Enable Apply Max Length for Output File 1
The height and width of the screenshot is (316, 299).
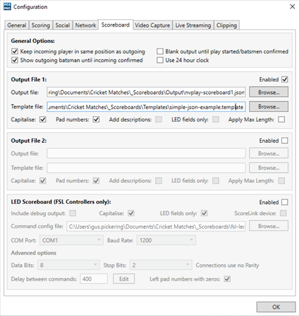pyautogui.click(x=281, y=119)
